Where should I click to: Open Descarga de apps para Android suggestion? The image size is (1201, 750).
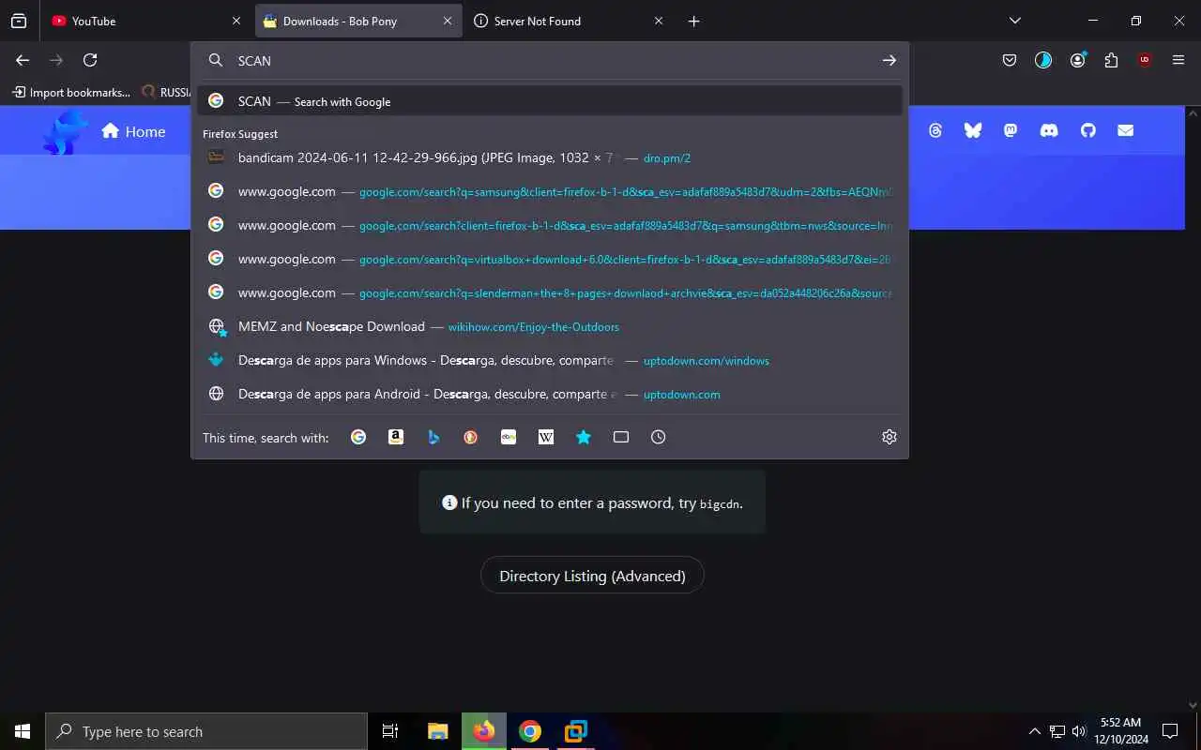click(550, 394)
